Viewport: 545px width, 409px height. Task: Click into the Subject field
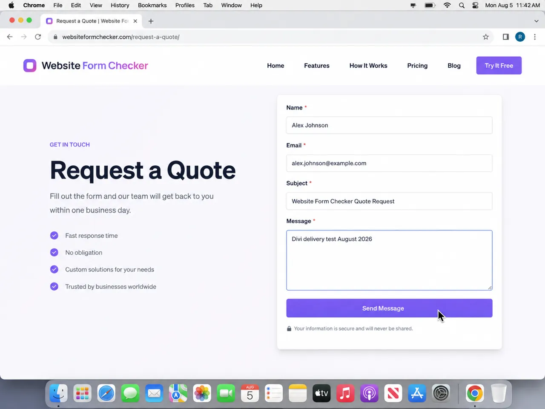point(389,201)
